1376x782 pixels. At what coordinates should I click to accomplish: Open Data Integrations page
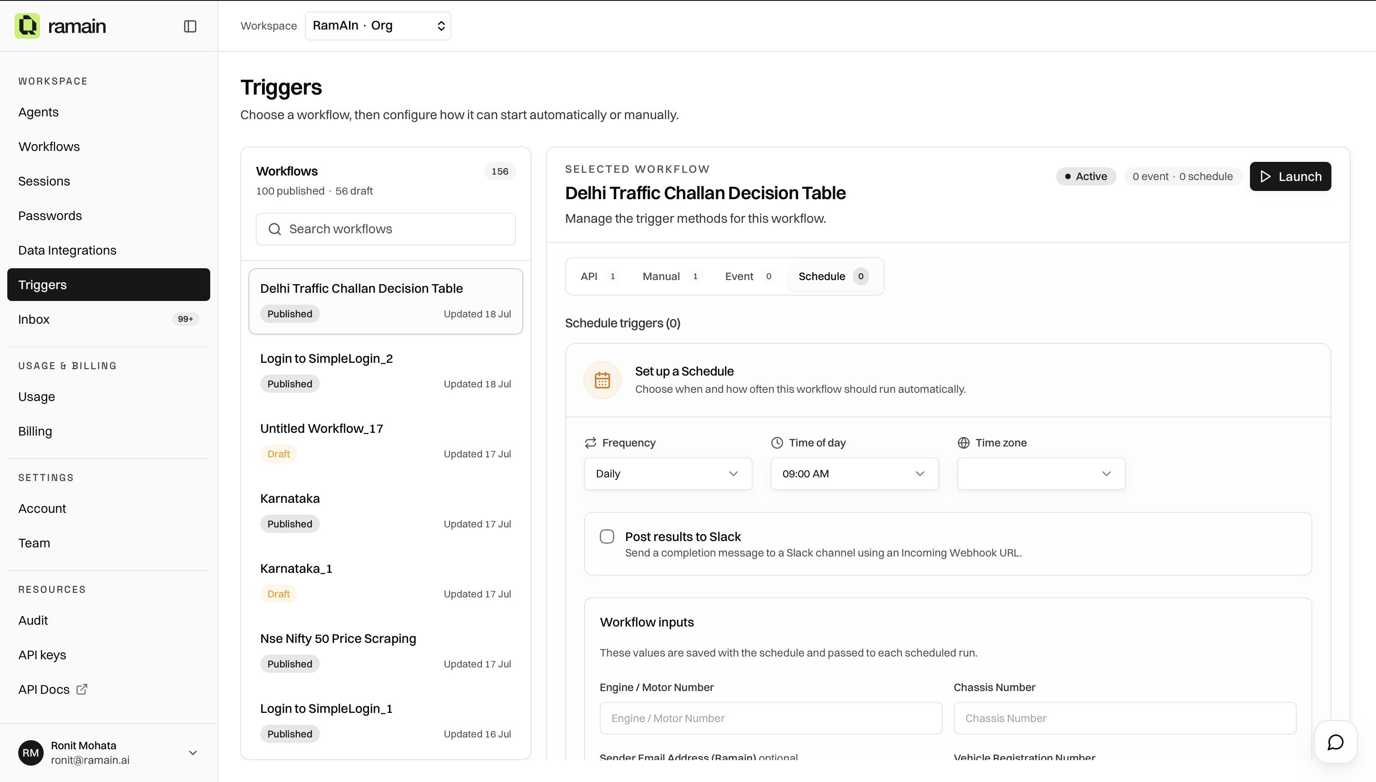pyautogui.click(x=109, y=250)
